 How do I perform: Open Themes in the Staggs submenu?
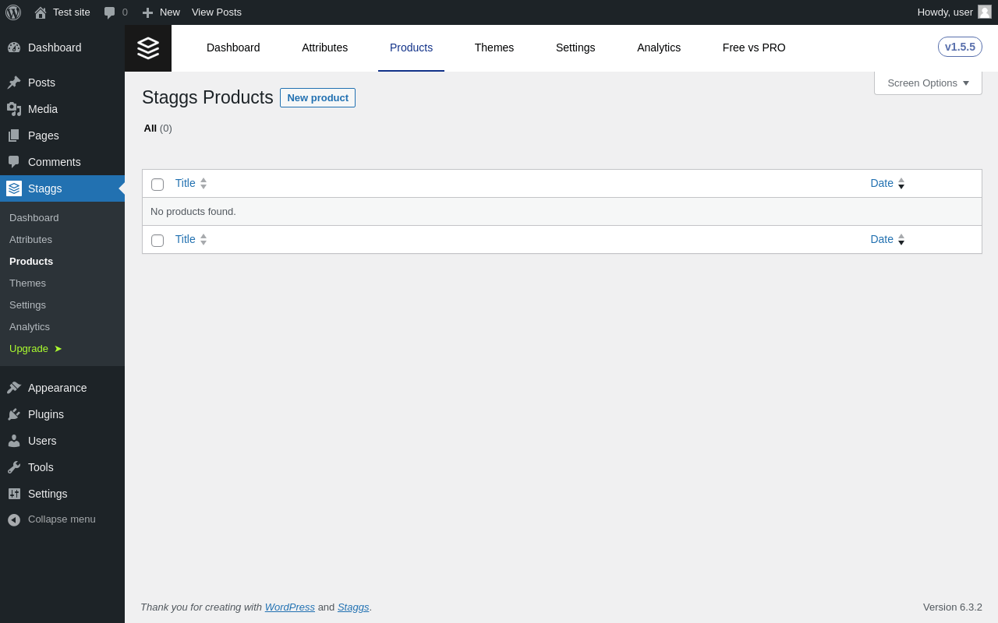click(27, 283)
